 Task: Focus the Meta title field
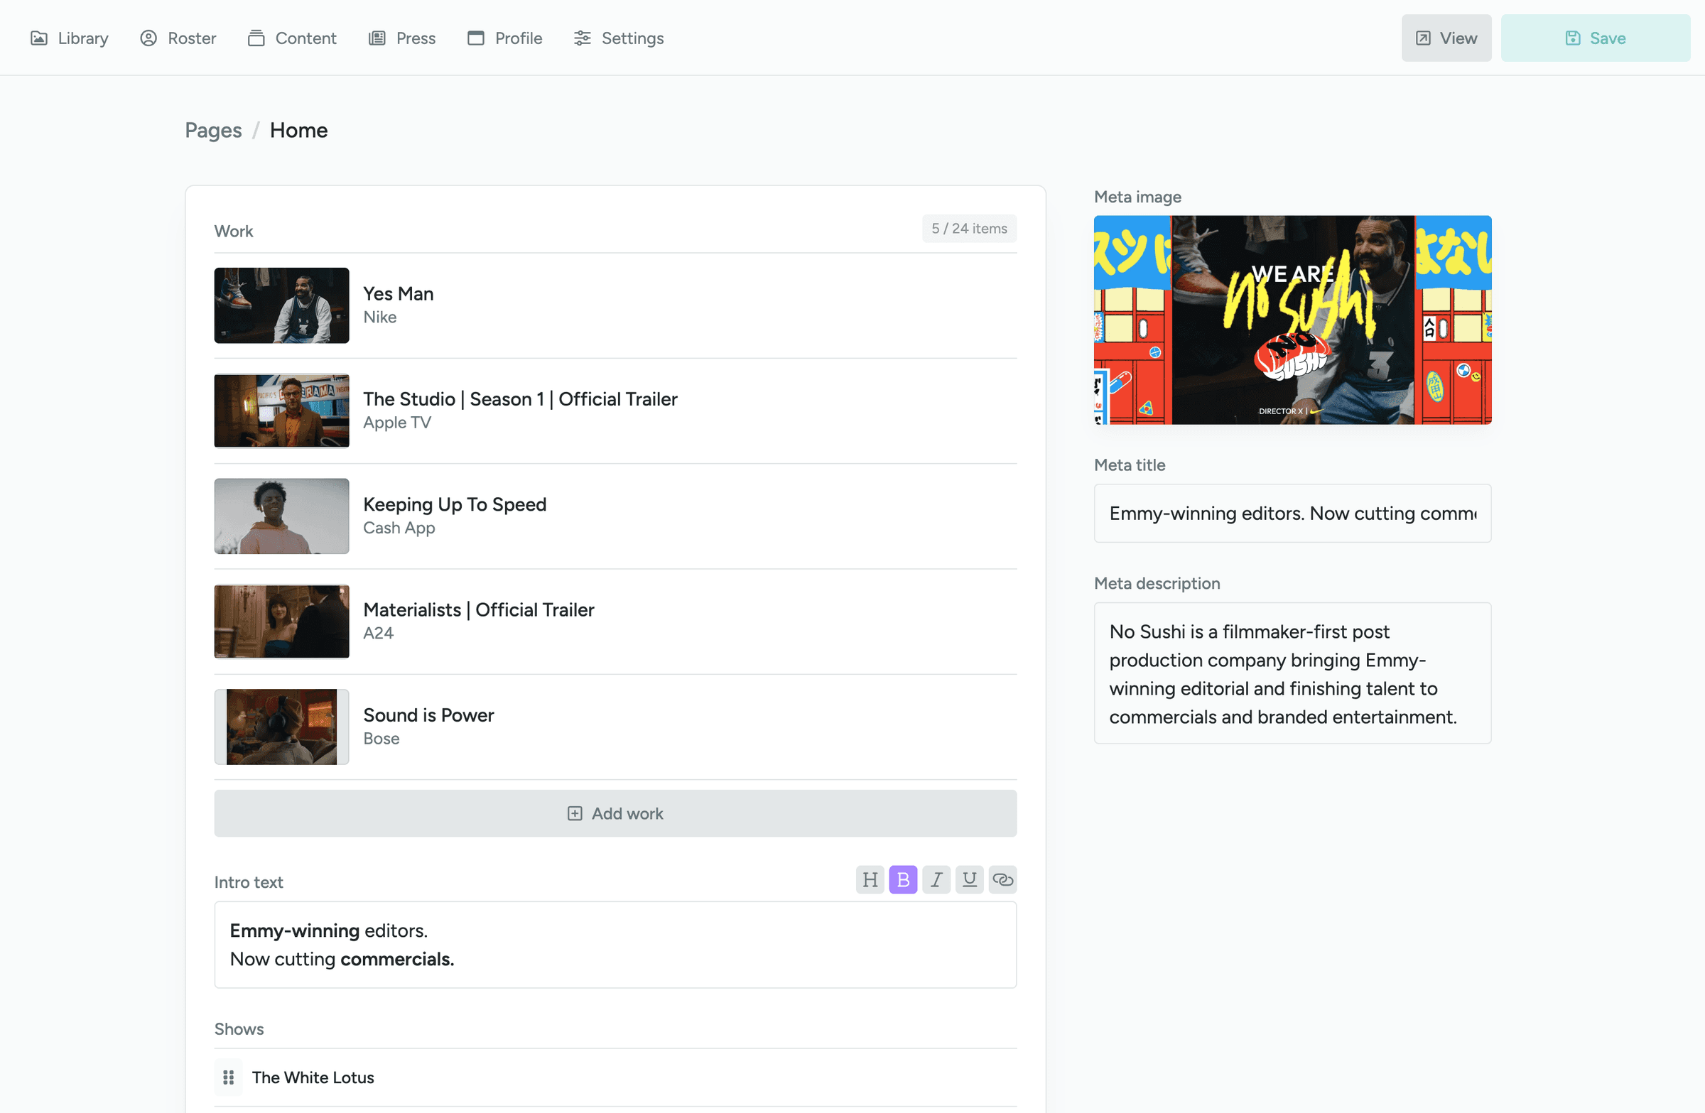pyautogui.click(x=1292, y=514)
